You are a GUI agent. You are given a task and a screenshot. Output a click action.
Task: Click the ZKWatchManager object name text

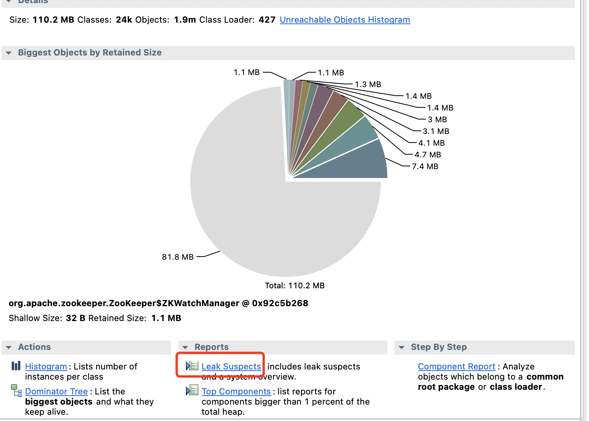pyautogui.click(x=158, y=303)
